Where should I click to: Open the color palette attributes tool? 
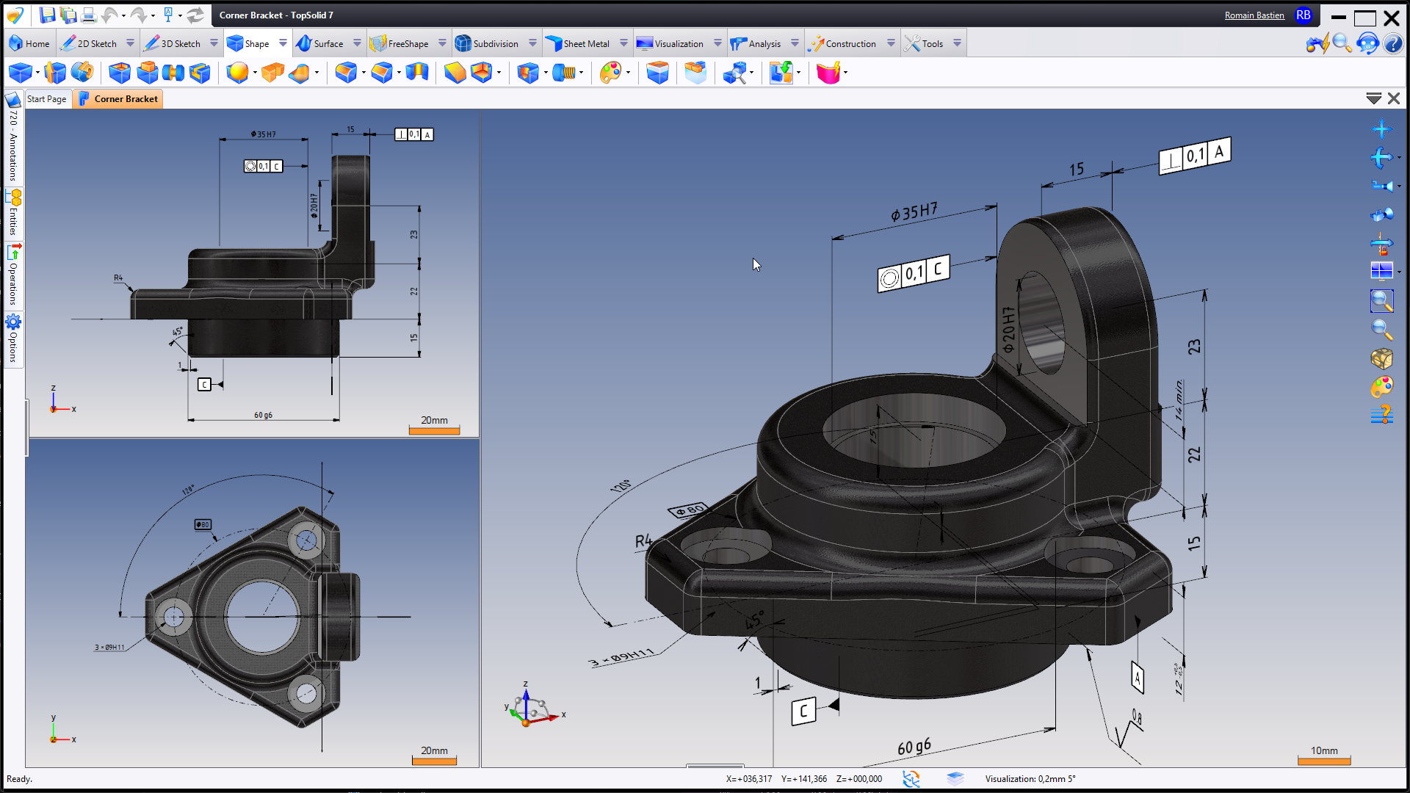pos(610,72)
